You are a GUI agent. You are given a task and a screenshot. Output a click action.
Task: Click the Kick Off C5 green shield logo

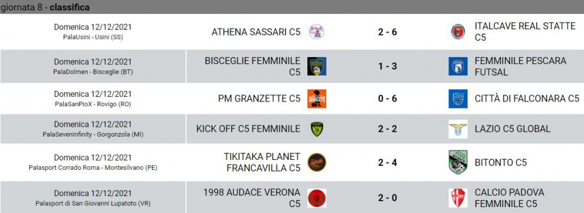pos(317,129)
